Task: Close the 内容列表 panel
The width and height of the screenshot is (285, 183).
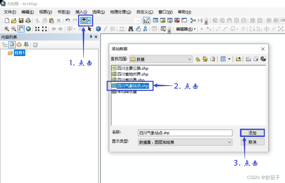Action: [x=96, y=37]
